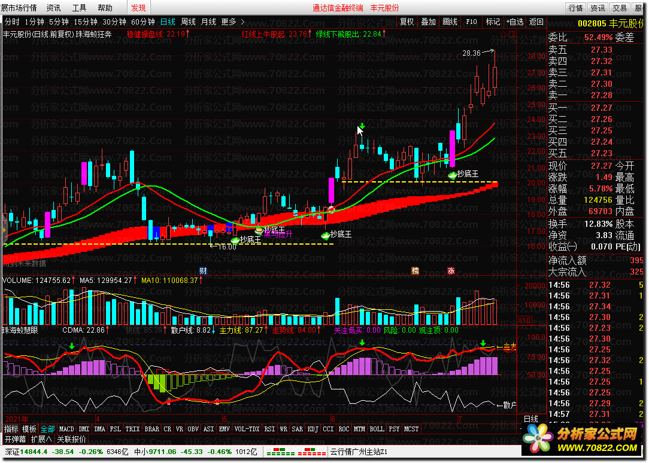
Task: Click the arrow next to 更多
Action: (x=242, y=22)
